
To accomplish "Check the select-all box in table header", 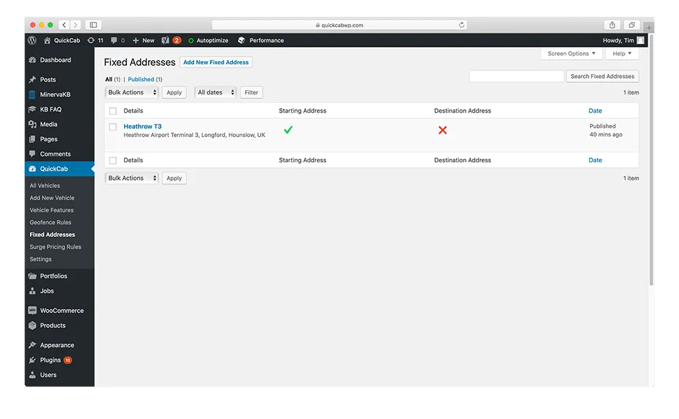I will click(113, 111).
